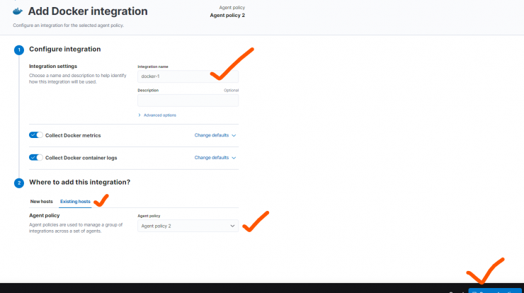Viewport: 524px width, 293px height.
Task: Toggle Collect Docker metrics switch
Action: (35, 135)
